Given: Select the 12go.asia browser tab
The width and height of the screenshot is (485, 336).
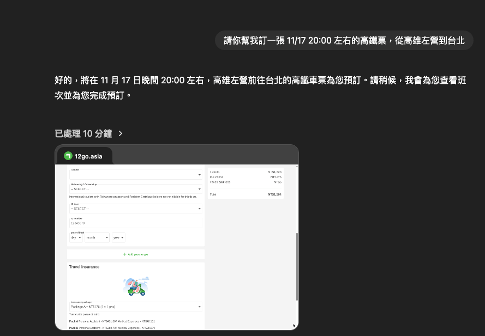Looking at the screenshot, I should click(85, 156).
